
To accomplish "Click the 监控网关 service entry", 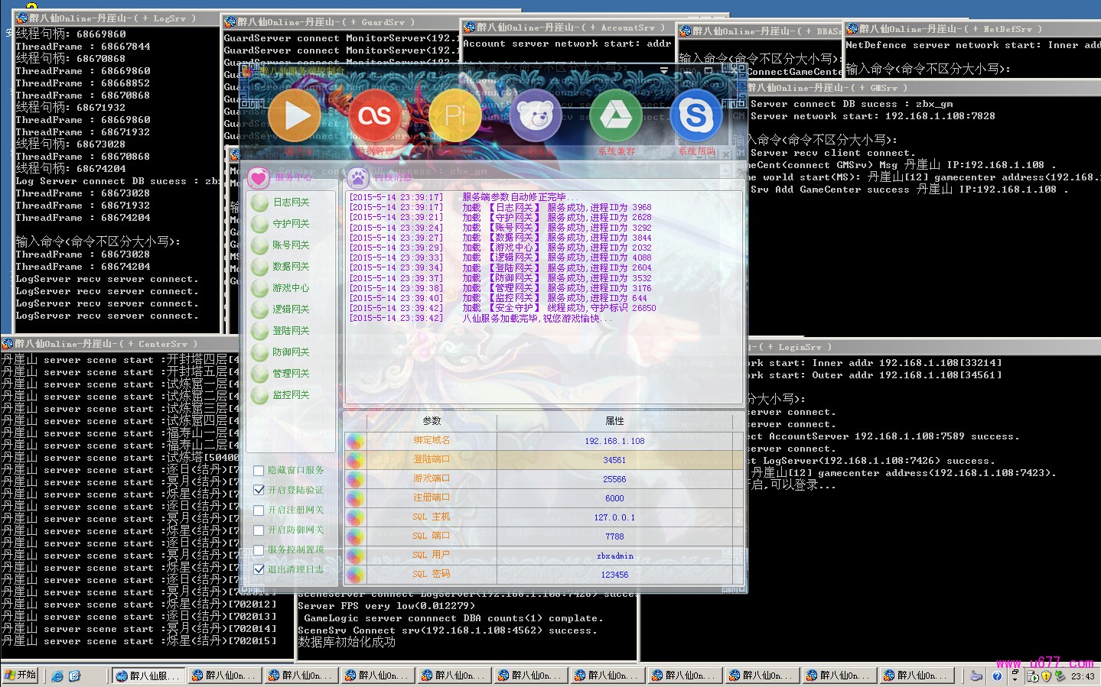I will (290, 395).
